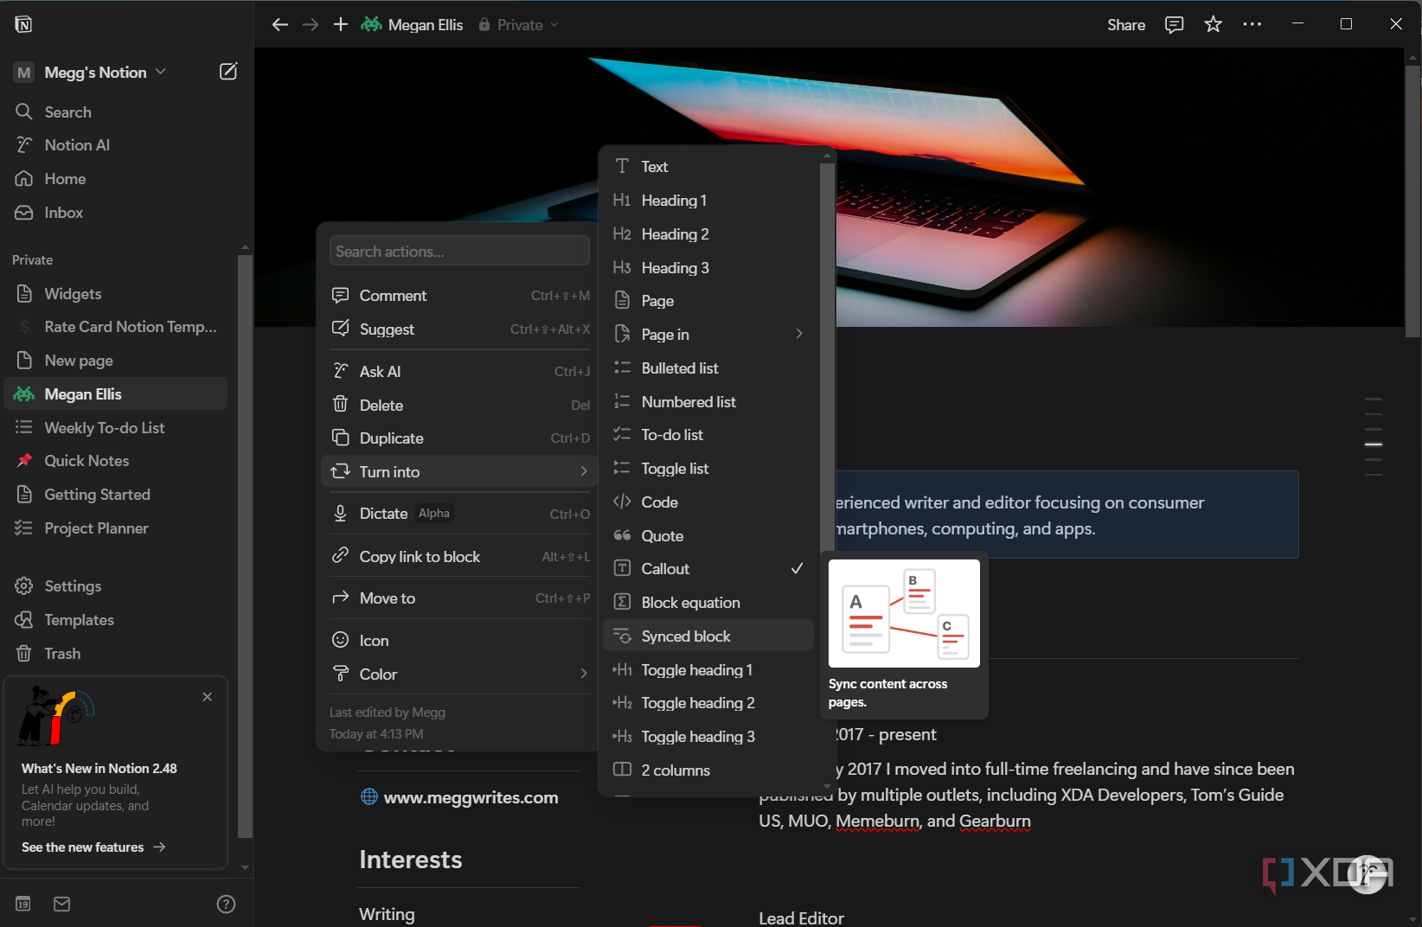
Task: Expand the Color submenu
Action: click(x=458, y=674)
